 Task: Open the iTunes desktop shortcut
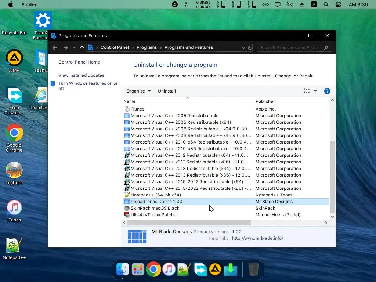(14, 211)
